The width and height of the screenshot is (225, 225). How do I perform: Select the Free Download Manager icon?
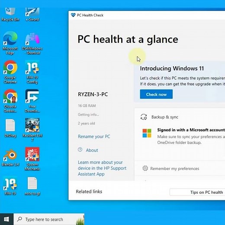pos(32,101)
